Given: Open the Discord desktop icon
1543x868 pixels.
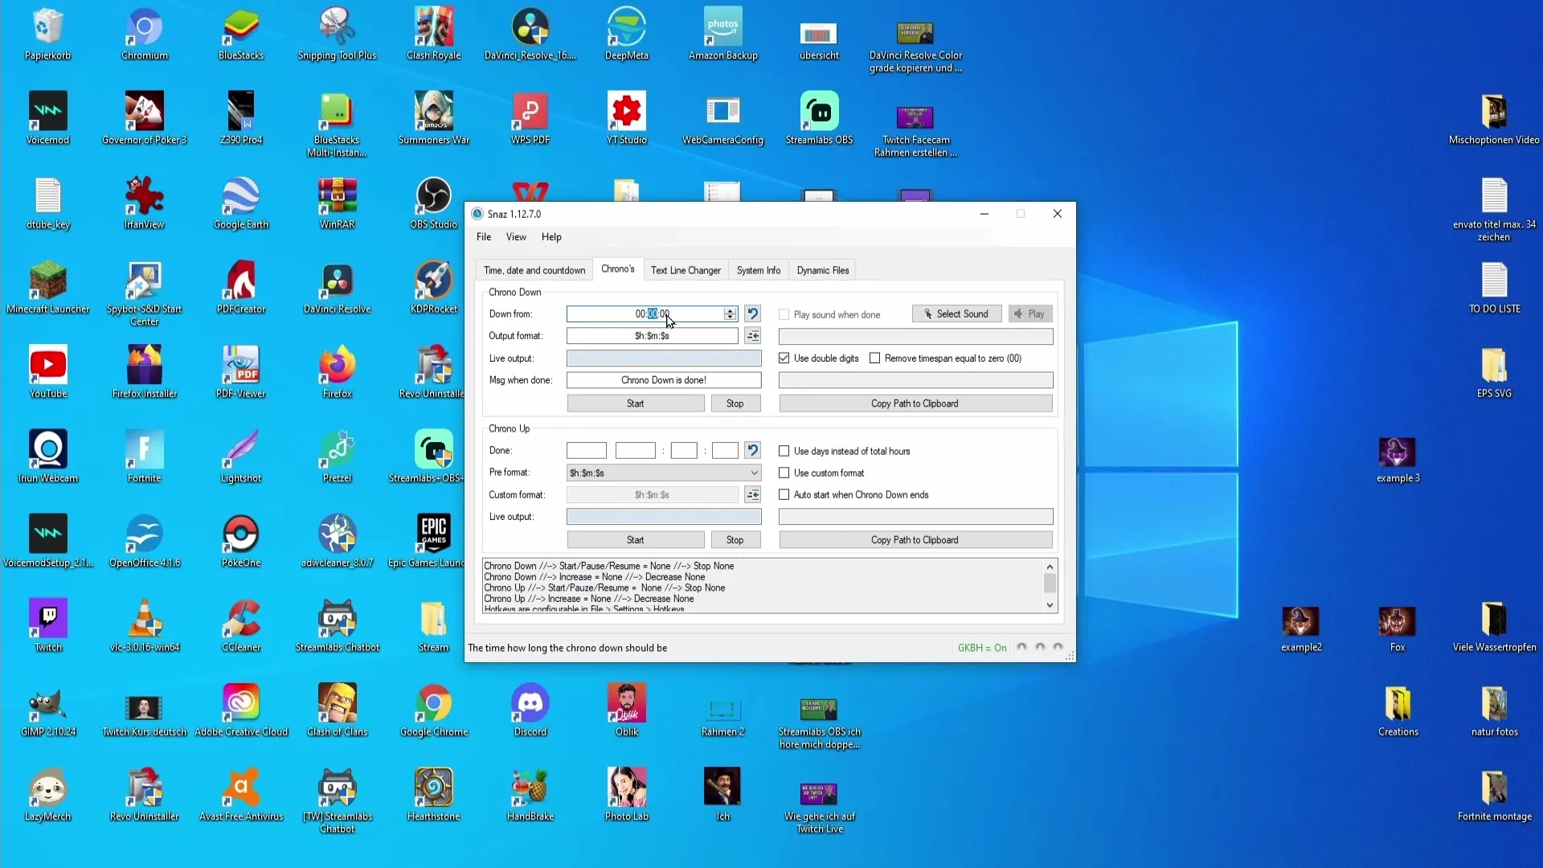Looking at the screenshot, I should (x=530, y=710).
